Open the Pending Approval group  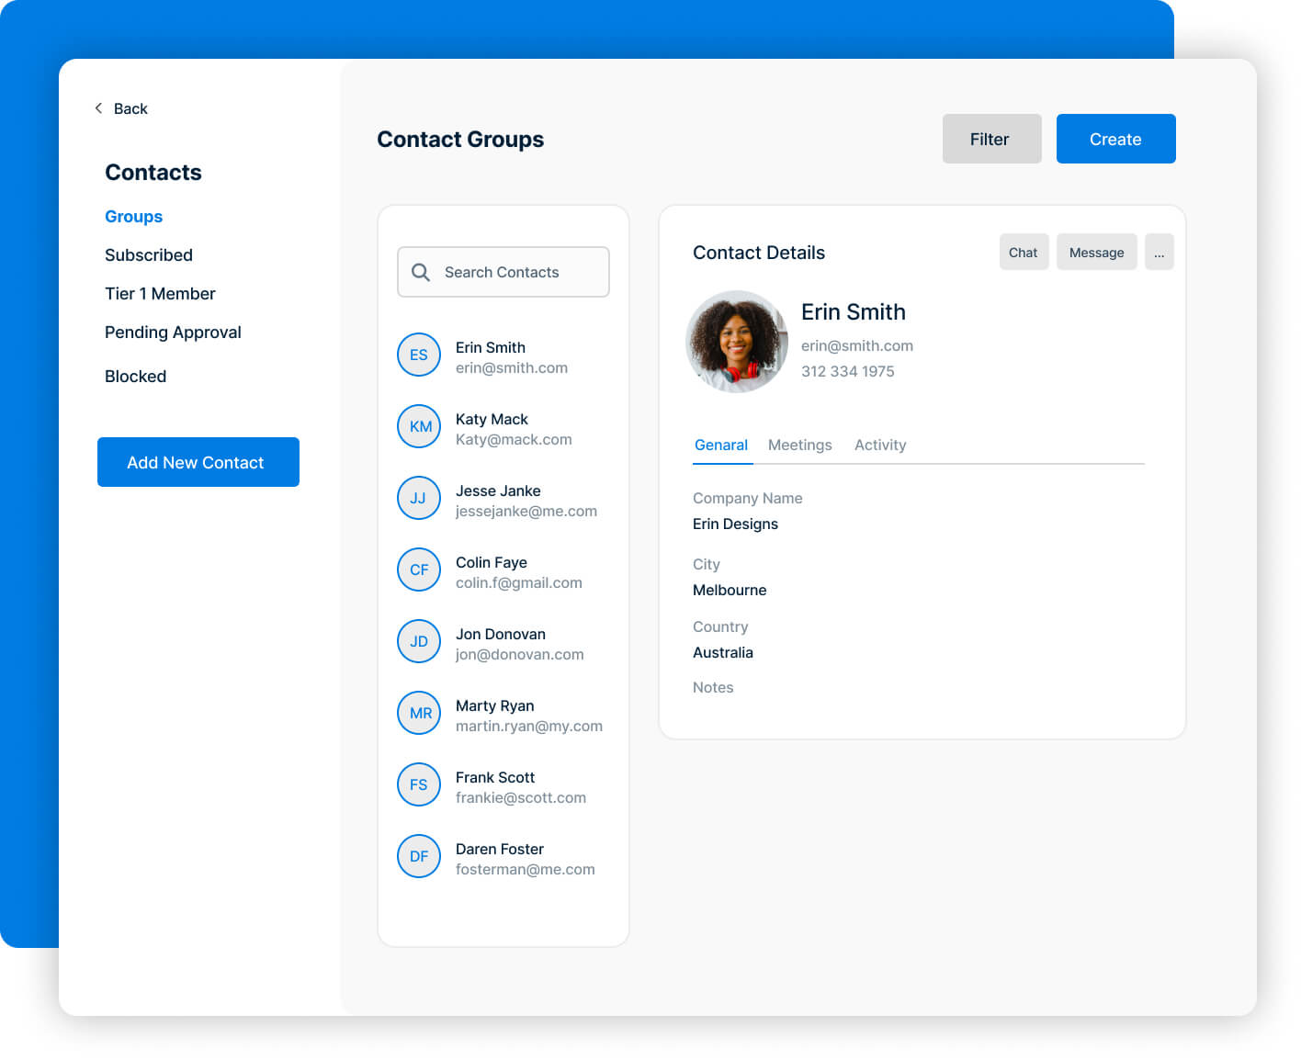pos(173,333)
